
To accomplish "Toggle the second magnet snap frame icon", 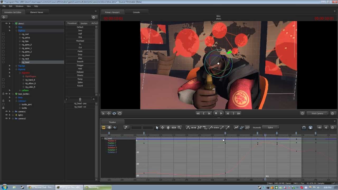I will coord(311,127).
